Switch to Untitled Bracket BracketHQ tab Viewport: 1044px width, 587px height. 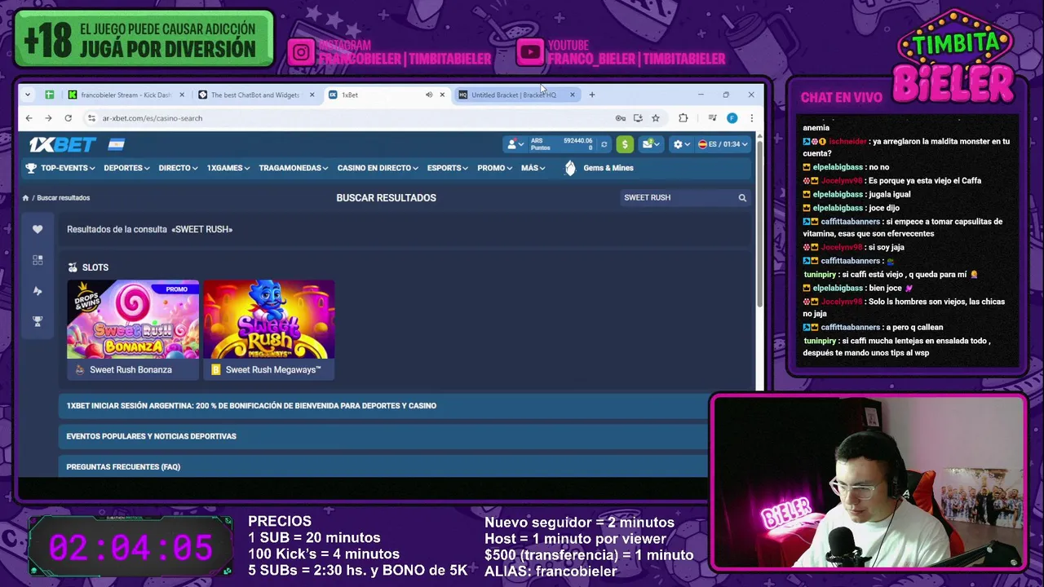(x=515, y=95)
